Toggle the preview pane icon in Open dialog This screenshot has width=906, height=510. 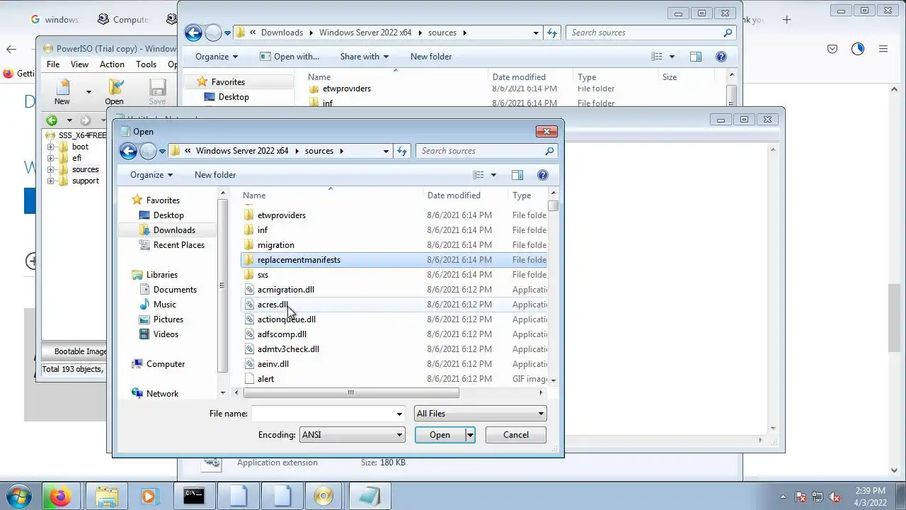coord(517,175)
